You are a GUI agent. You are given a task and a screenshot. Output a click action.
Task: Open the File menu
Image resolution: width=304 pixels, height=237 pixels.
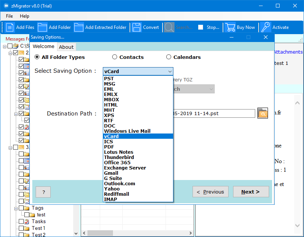click(x=9, y=16)
